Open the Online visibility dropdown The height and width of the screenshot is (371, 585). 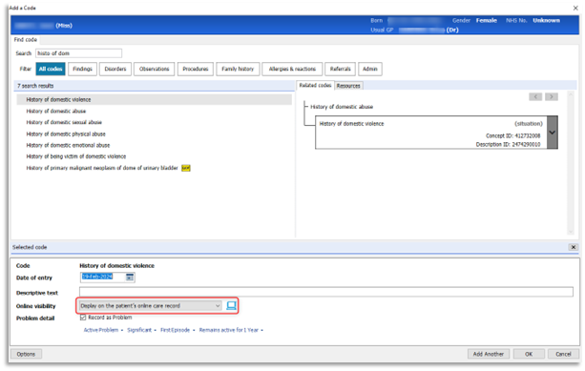[150, 306]
